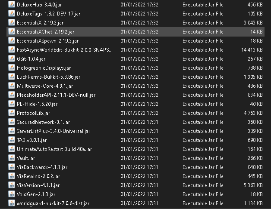The width and height of the screenshot is (271, 209).
Task: Select the FastAsyncWorldEdit-Bukkit file
Action: pyautogui.click(x=64, y=50)
